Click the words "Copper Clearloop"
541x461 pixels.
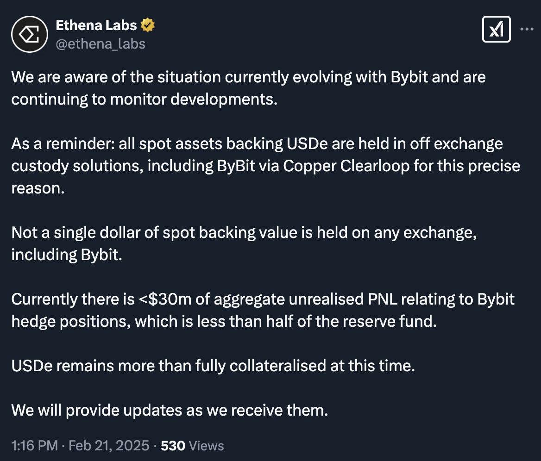pos(346,166)
